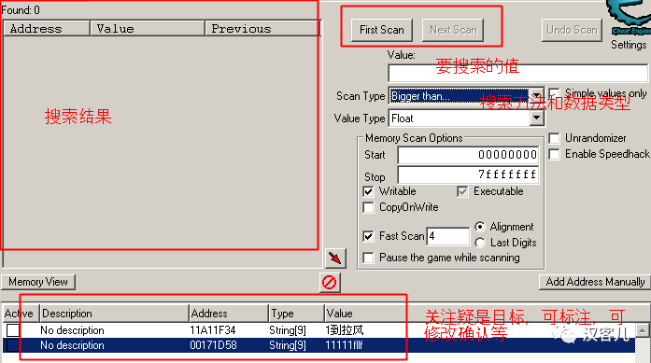The image size is (651, 363).
Task: Click No description of 00171D58 row
Action: 72,345
